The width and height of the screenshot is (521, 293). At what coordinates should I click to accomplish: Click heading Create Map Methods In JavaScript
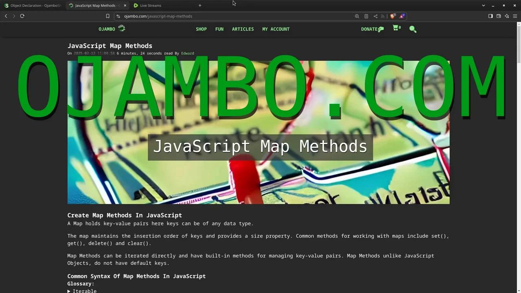[125, 215]
